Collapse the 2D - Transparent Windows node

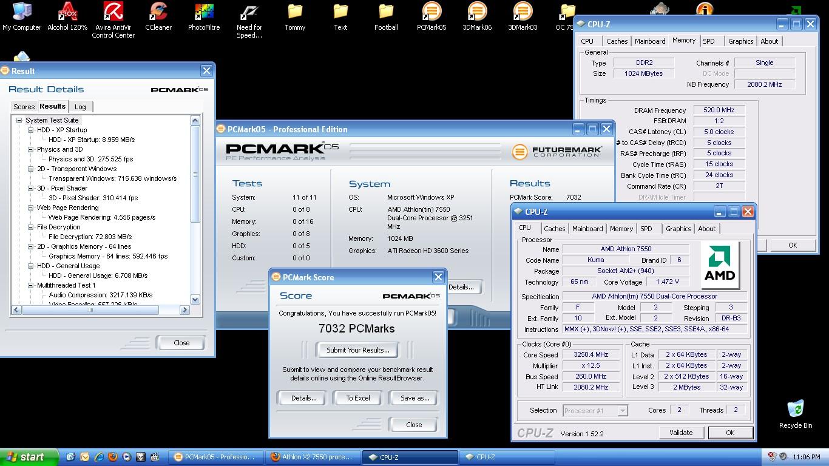click(x=31, y=169)
